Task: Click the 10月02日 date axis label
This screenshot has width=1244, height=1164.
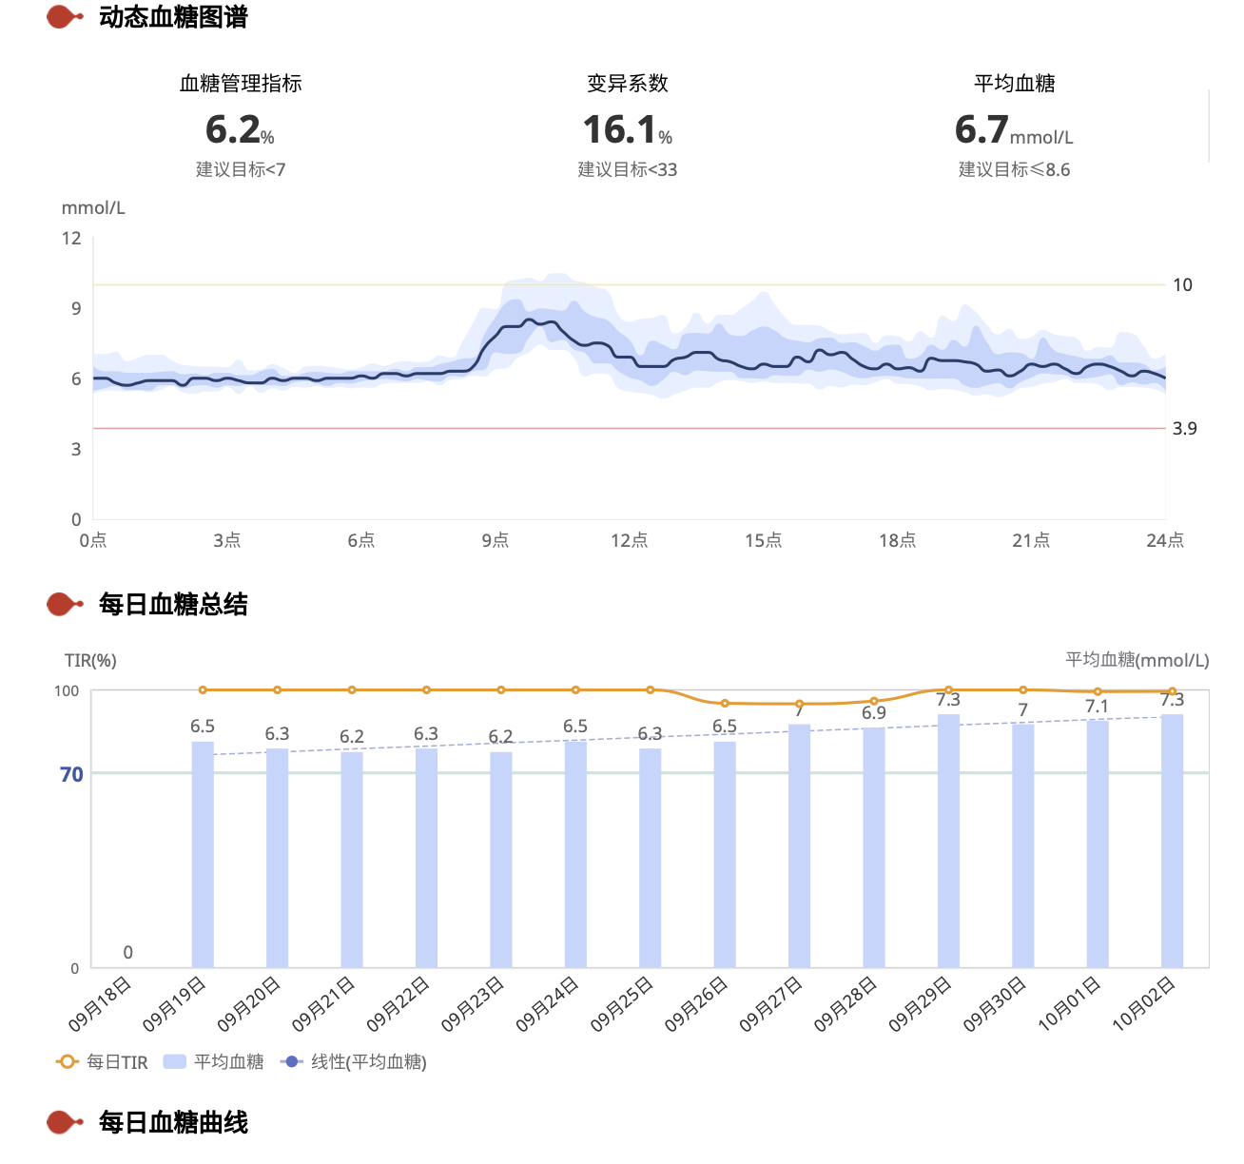Action: [x=1145, y=1005]
